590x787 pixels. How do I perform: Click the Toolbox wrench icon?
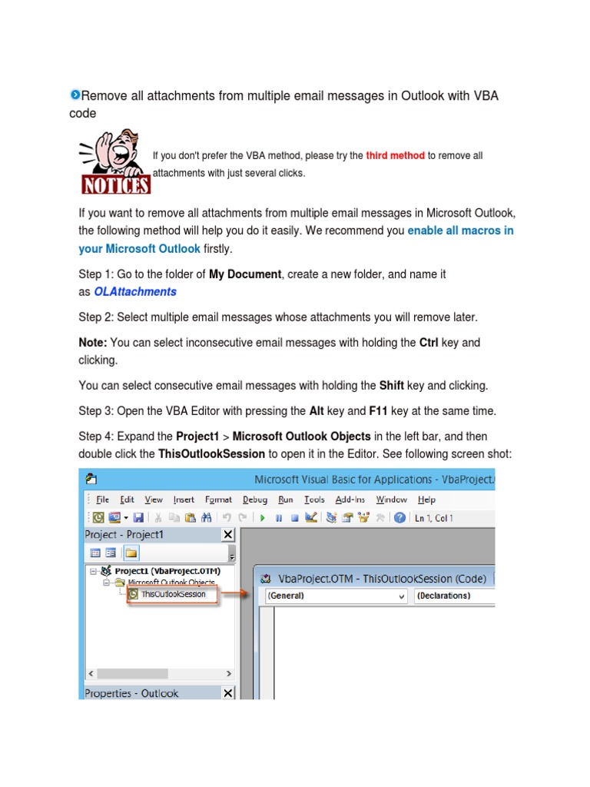tap(380, 517)
